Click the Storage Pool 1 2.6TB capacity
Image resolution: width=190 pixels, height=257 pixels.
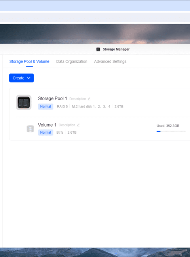click(119, 106)
